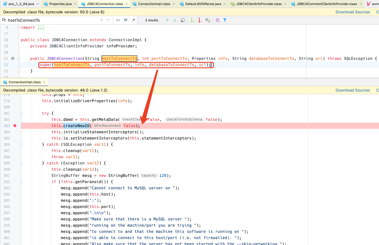Image resolution: width=379 pixels, height=245 pixels.
Task: Collapse the Exception catch block at line 389
Action: [x=21, y=163]
